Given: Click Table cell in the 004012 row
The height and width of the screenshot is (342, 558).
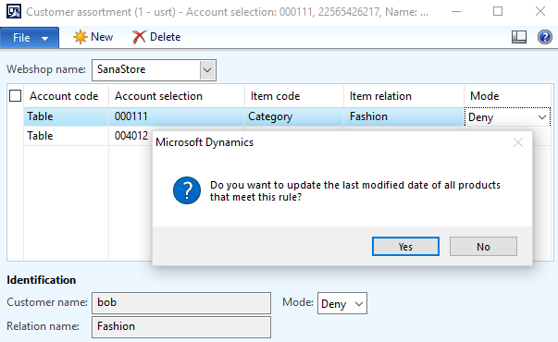Looking at the screenshot, I should pos(67,136).
